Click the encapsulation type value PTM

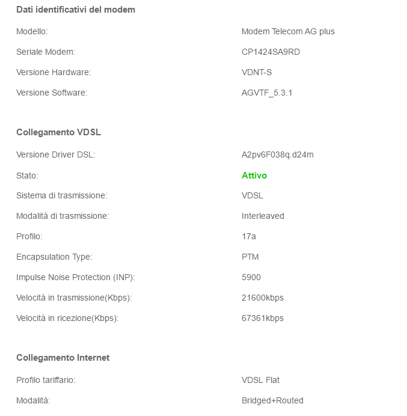250,257
